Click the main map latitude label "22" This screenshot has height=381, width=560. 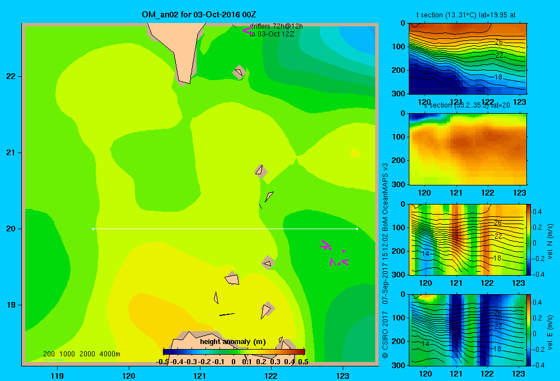(x=11, y=76)
